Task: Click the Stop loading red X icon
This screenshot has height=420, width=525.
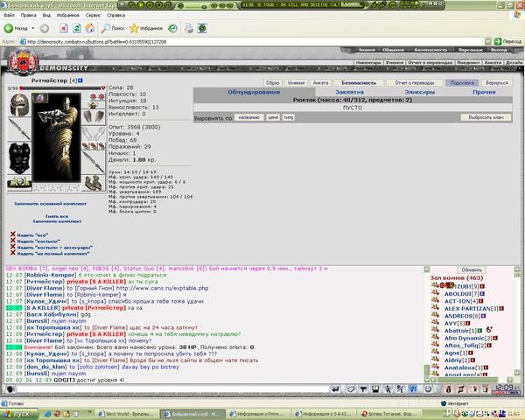Action: point(64,28)
